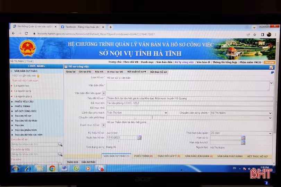This screenshot has height=187, width=281.
Task: Click the Hồ sơ công việc panel header icon
Action: point(66,66)
